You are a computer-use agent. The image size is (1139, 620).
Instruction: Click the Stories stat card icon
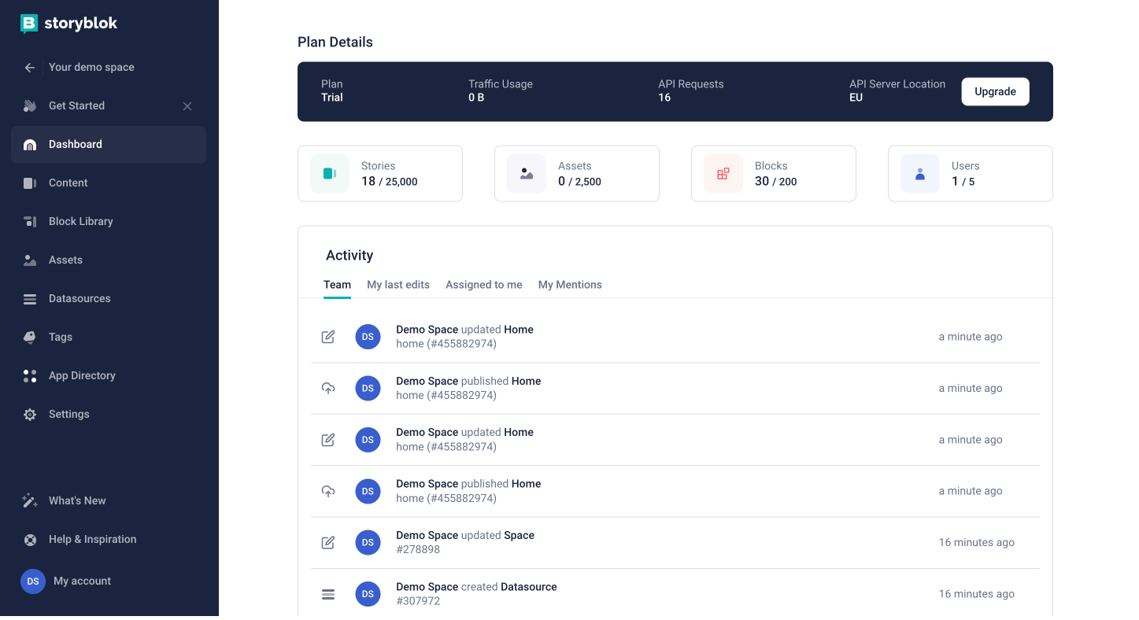tap(329, 173)
